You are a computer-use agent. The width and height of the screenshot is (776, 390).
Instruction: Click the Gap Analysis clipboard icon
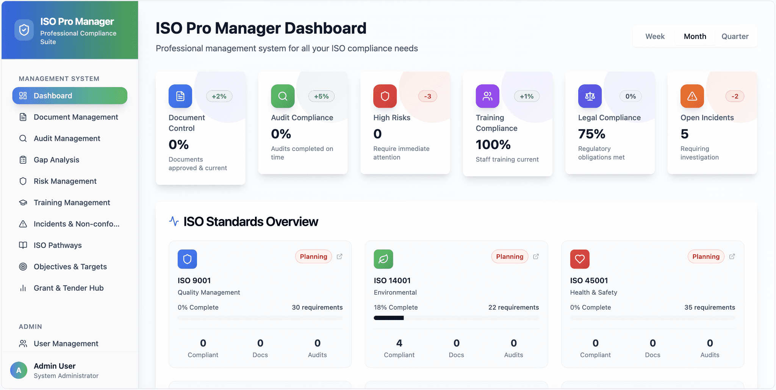[23, 160]
